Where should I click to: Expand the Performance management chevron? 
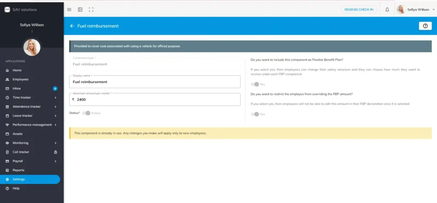[55, 125]
